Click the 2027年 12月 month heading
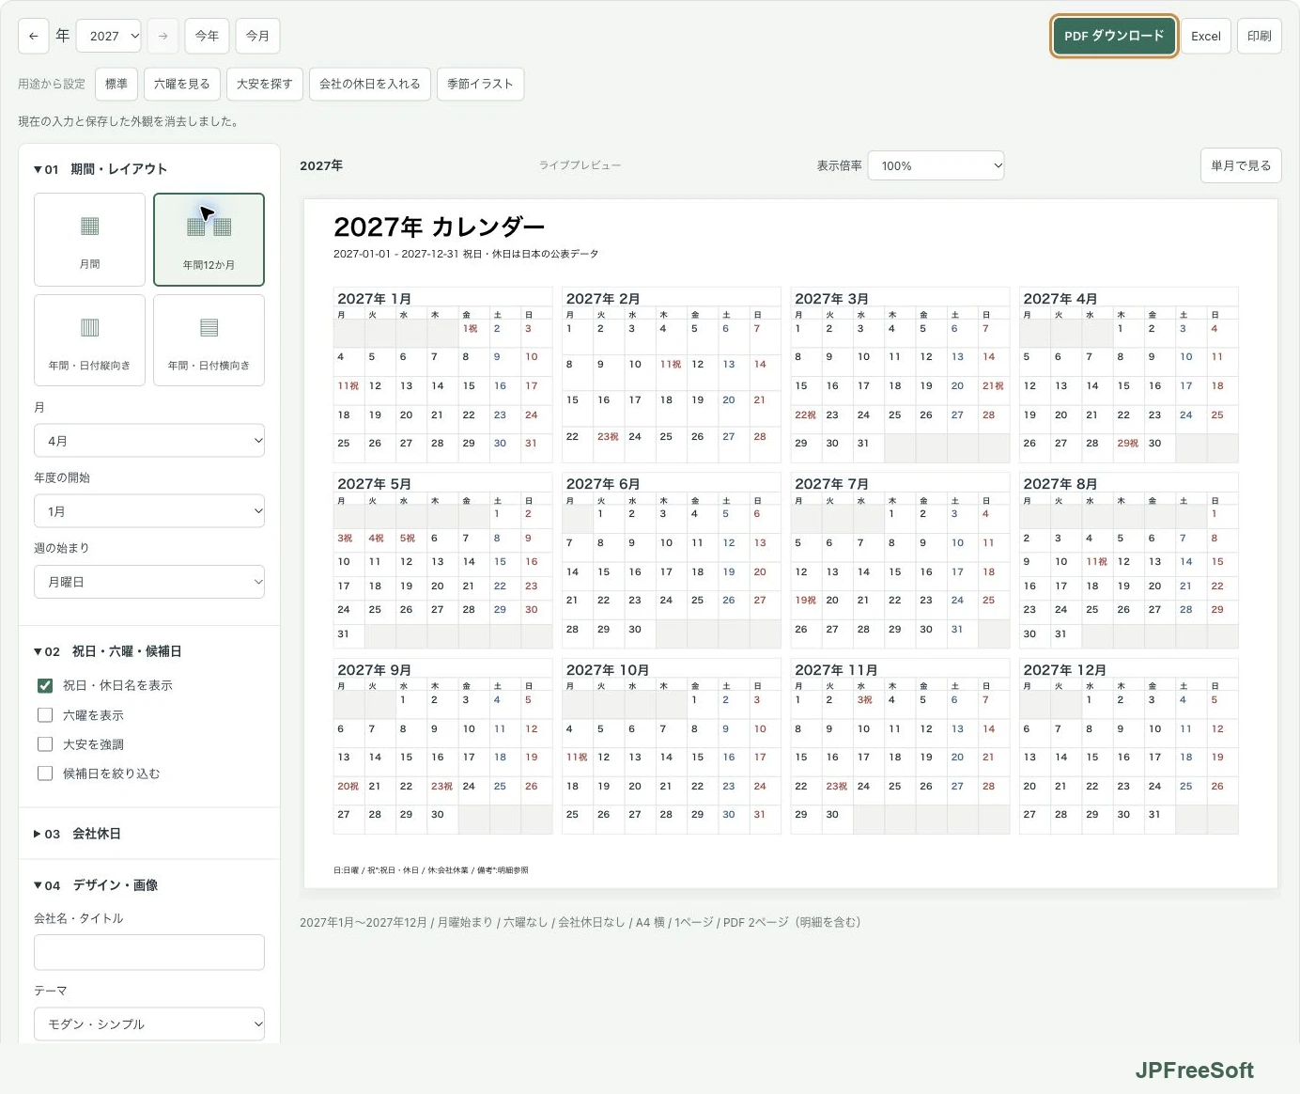 [x=1065, y=670]
